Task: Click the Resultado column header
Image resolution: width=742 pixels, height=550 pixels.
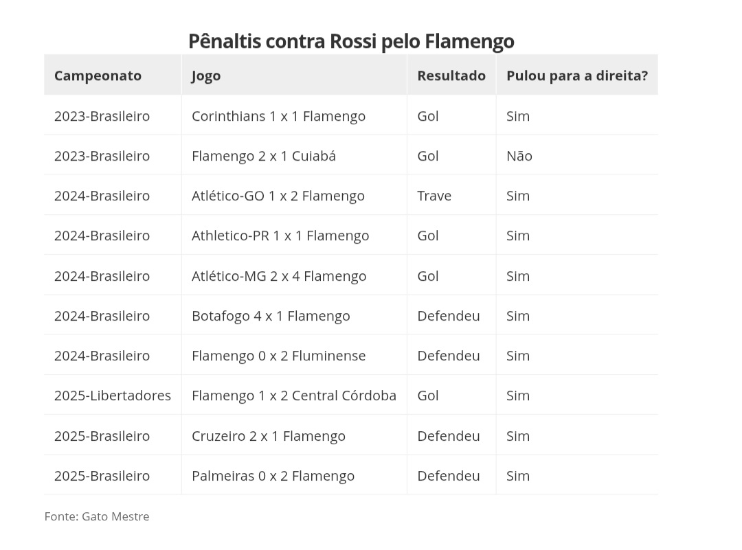Action: tap(451, 76)
